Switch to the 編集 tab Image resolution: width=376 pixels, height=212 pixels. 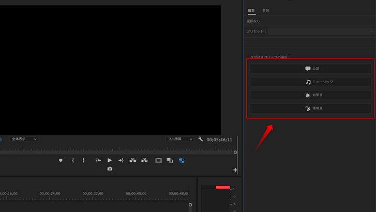click(251, 10)
